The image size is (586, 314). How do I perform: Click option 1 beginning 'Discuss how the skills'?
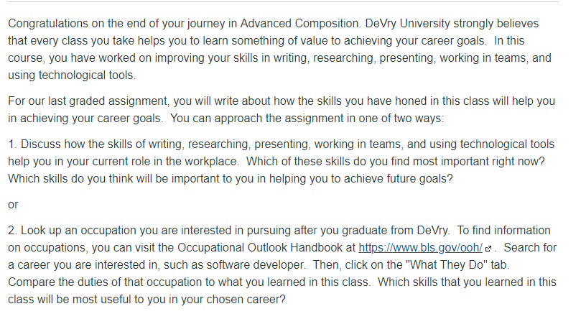point(281,161)
